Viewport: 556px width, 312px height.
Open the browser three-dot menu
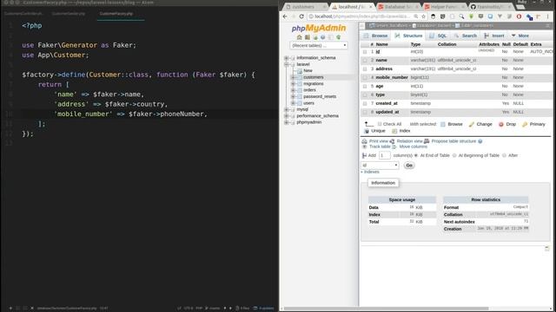pyautogui.click(x=548, y=16)
